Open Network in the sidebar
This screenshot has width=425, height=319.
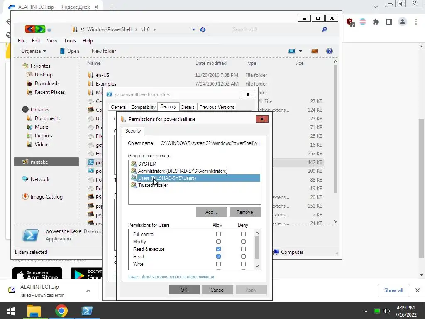point(40,179)
